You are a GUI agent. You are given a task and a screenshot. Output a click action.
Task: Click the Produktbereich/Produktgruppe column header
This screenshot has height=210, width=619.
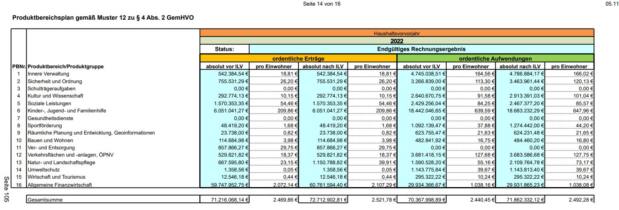click(x=66, y=67)
